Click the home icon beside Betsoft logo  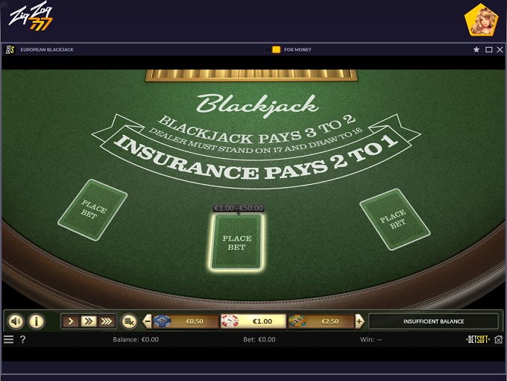pyautogui.click(x=498, y=339)
